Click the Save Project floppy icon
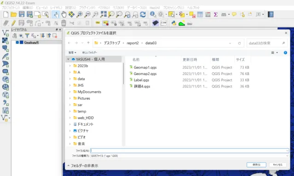 (x=22, y=14)
